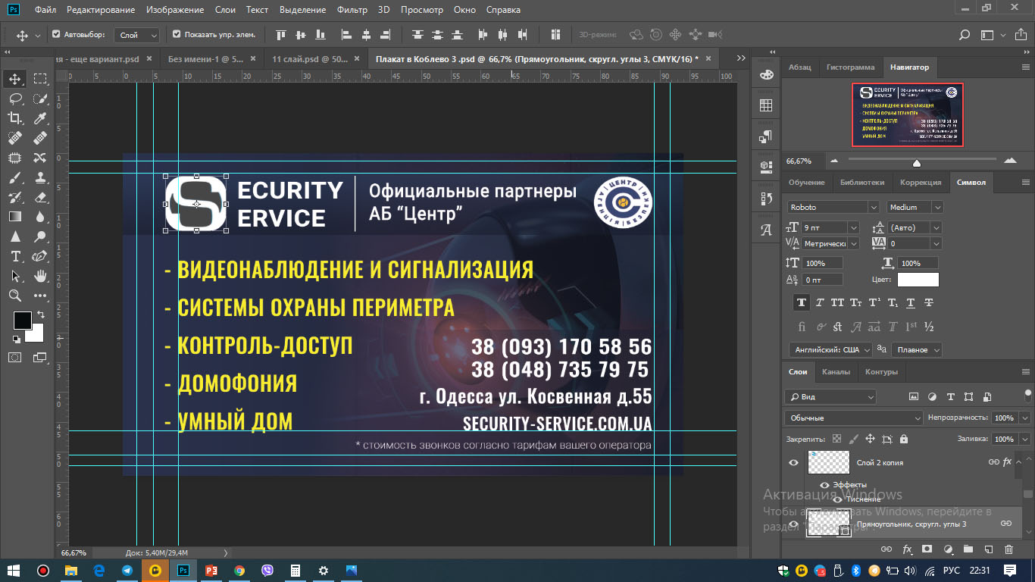Uncheck Показать упр. элем. option
1035x582 pixels.
(x=177, y=34)
